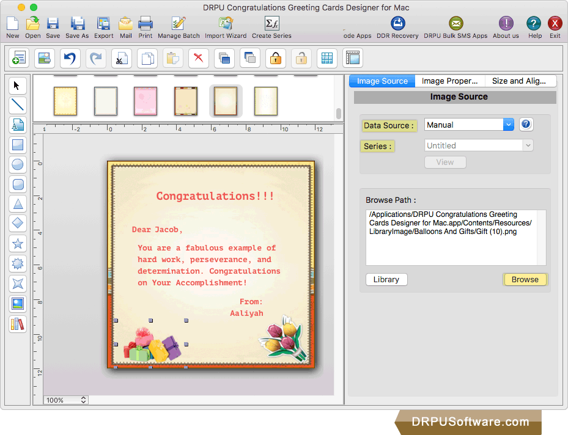Switch to the Image Properties tab
568x435 pixels.
pos(449,81)
